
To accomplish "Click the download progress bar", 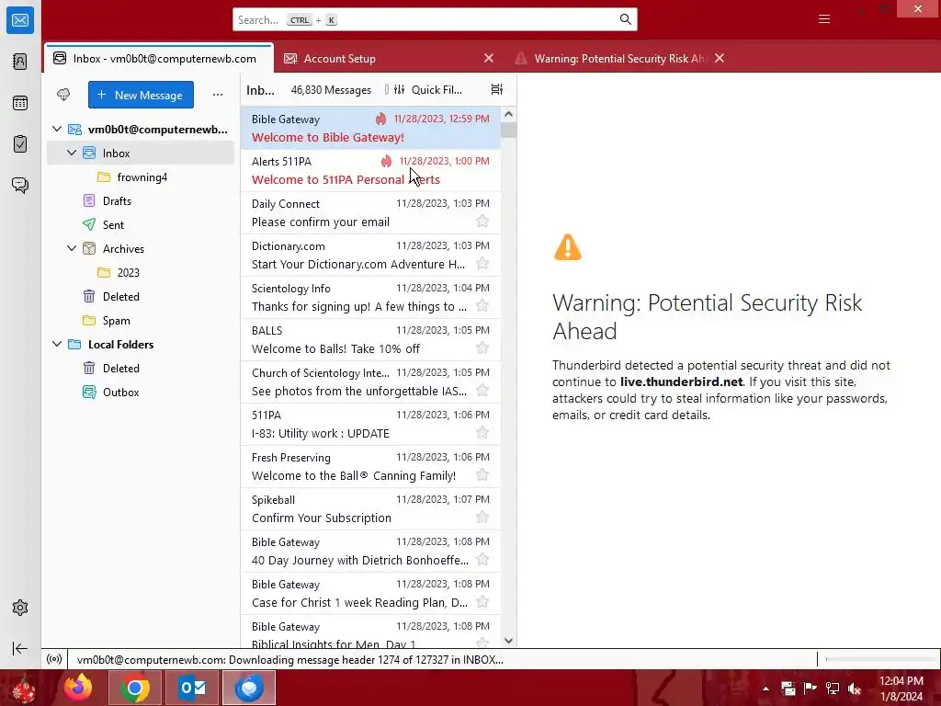I will (879, 659).
